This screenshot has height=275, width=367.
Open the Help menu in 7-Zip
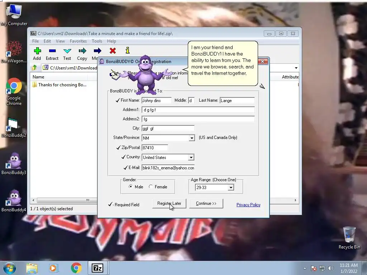coord(111,41)
